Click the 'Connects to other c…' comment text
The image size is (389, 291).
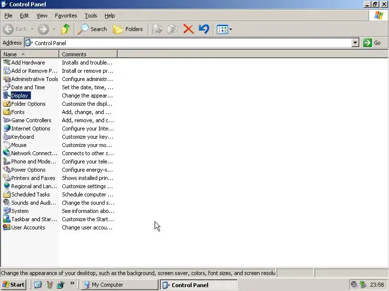[88, 153]
